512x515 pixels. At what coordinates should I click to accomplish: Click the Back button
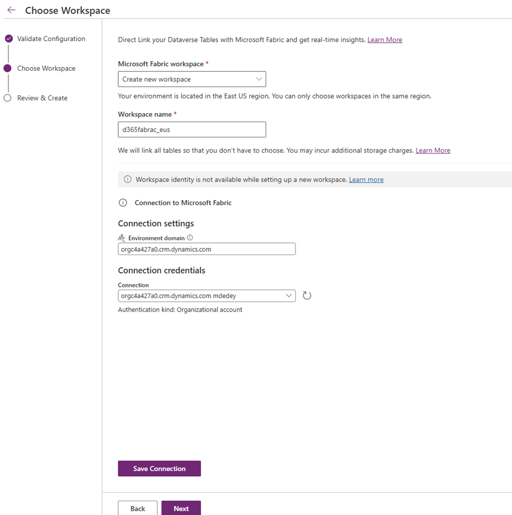(x=137, y=508)
